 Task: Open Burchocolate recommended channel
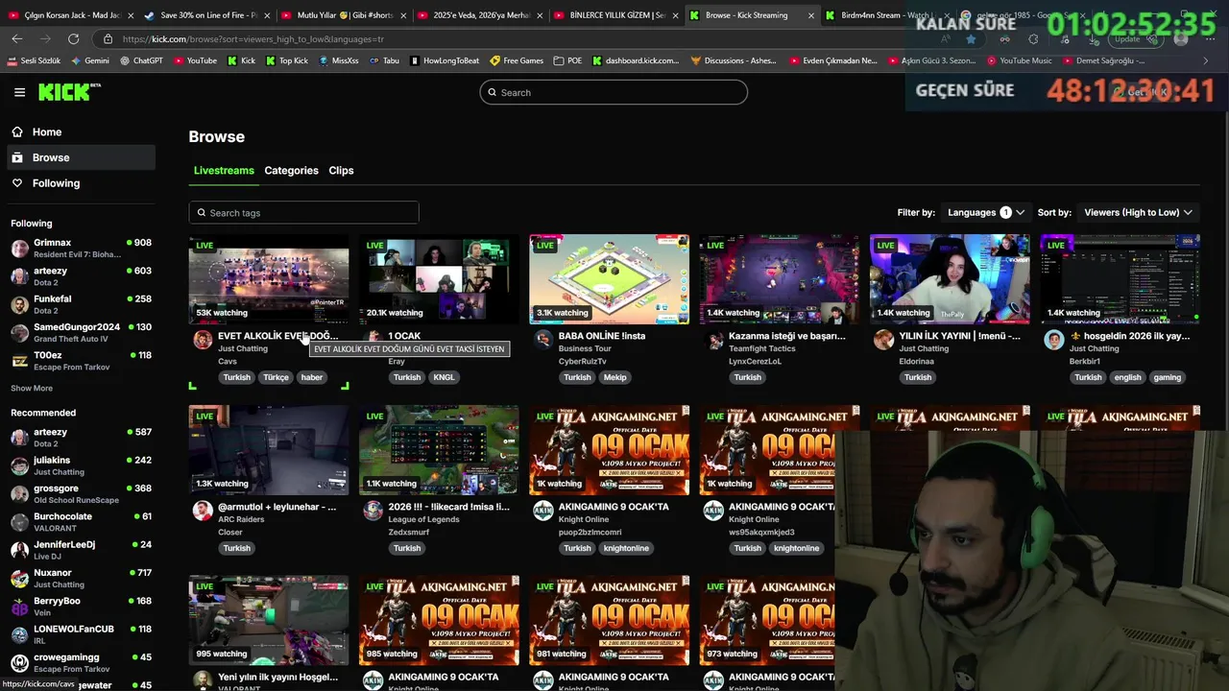coord(81,522)
